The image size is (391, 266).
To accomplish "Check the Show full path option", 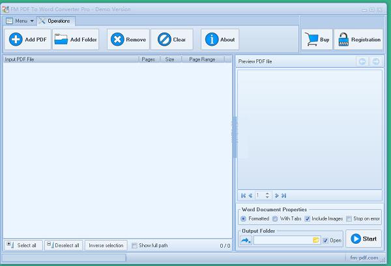I will click(135, 246).
